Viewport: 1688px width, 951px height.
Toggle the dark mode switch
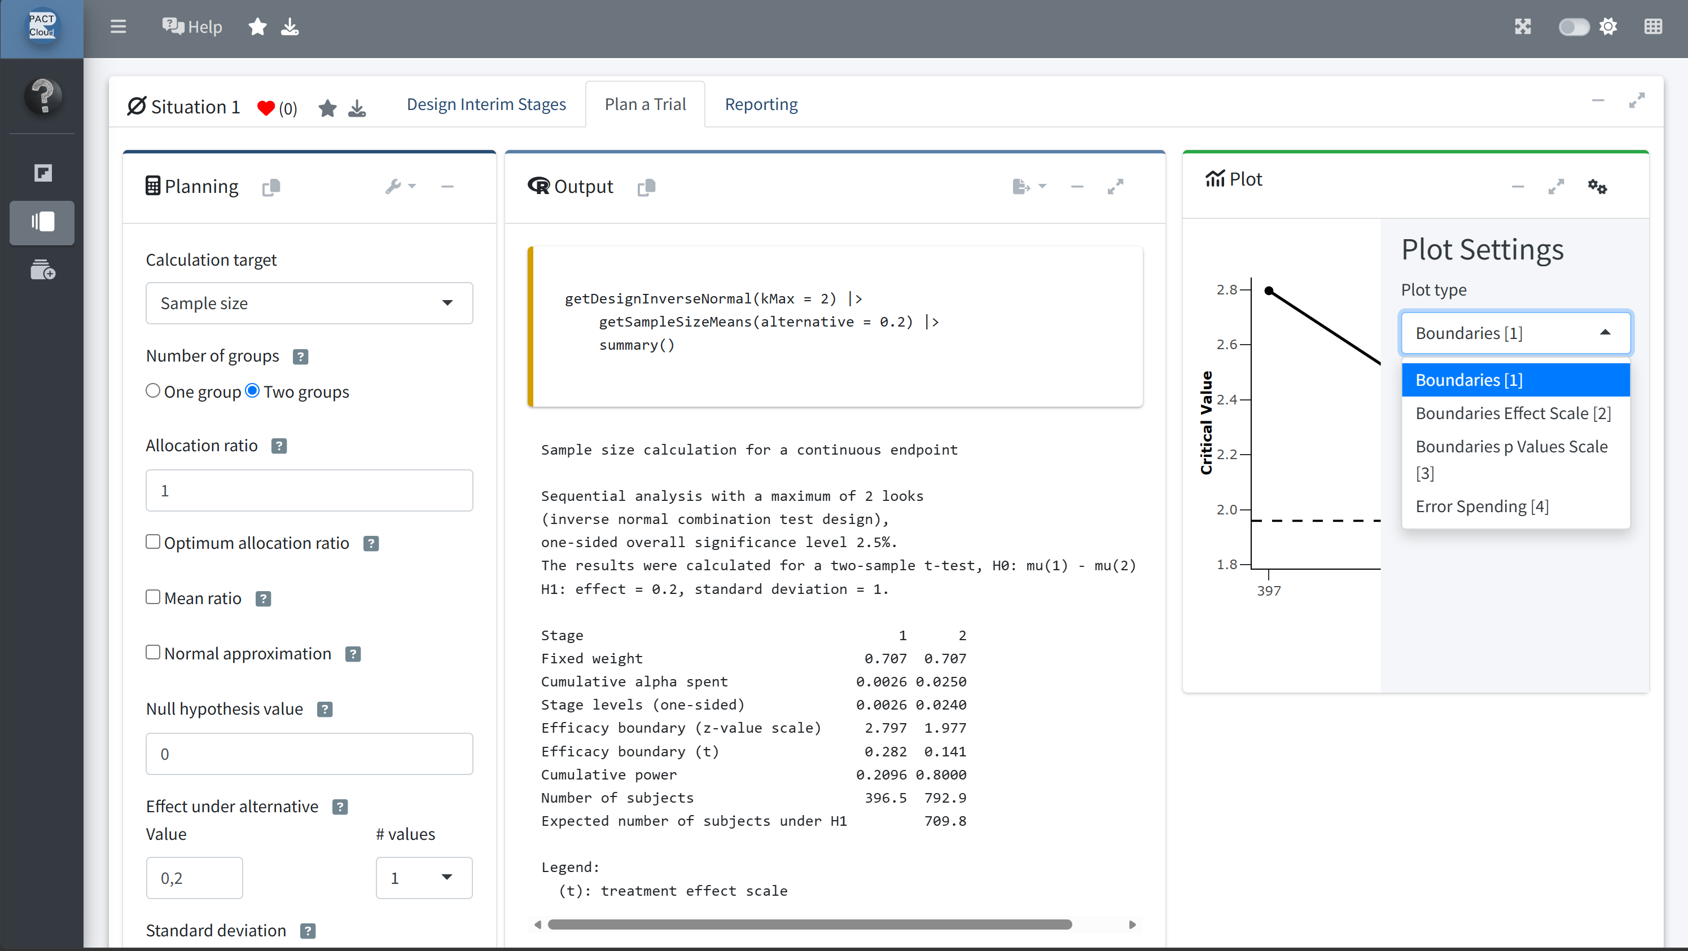[1573, 27]
